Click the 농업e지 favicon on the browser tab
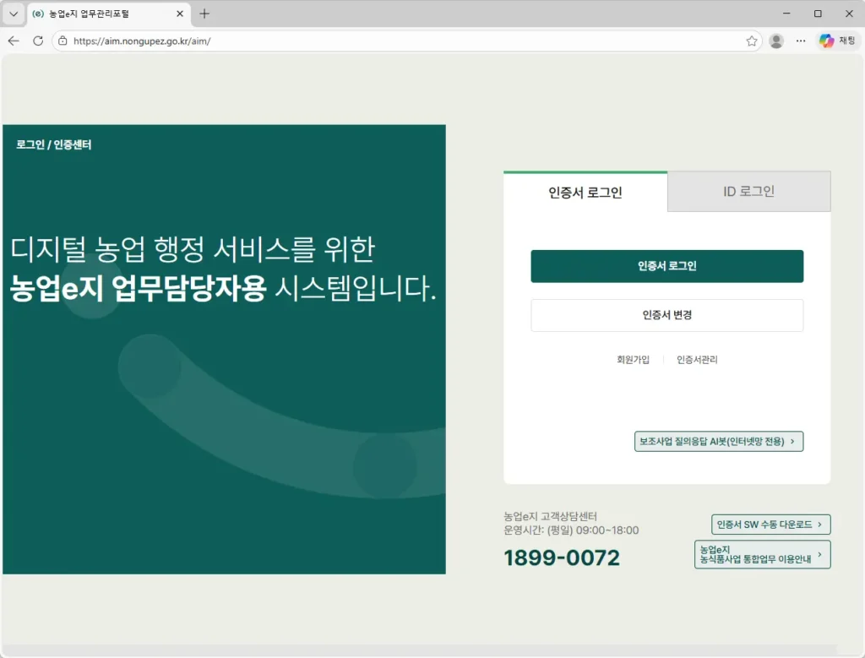The height and width of the screenshot is (658, 865). [x=37, y=14]
